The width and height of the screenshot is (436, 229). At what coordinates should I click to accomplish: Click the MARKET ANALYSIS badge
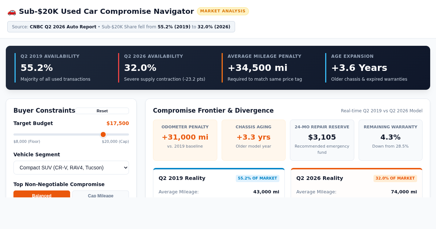click(x=223, y=11)
